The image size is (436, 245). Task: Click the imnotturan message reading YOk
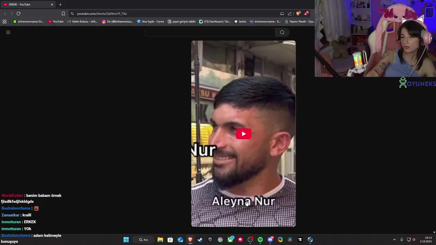[28, 229]
